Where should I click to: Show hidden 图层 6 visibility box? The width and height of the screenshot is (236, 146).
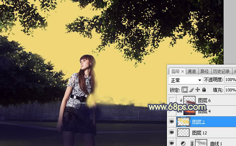171,100
